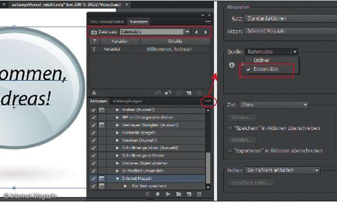Click delete variable trash icon in Variablen panel
This screenshot has height=202, width=337.
[199, 93]
